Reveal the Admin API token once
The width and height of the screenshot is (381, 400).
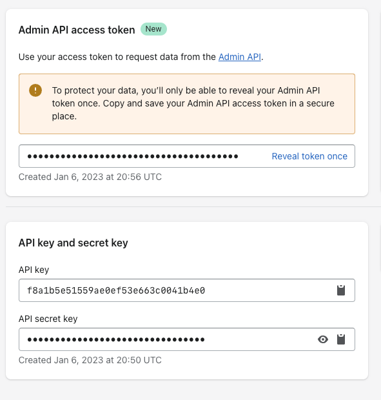[x=309, y=156]
